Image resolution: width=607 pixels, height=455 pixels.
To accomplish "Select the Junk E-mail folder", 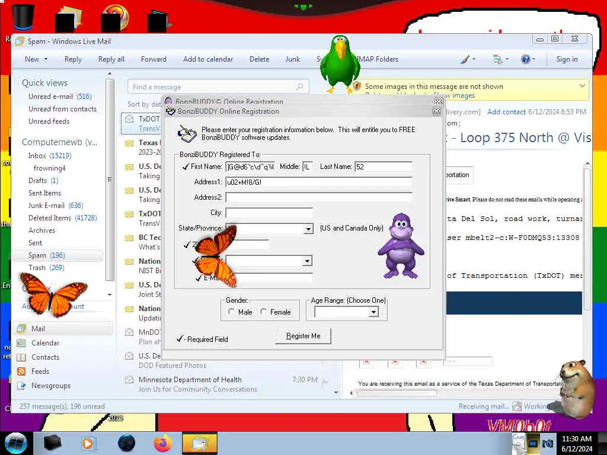I will pos(55,206).
